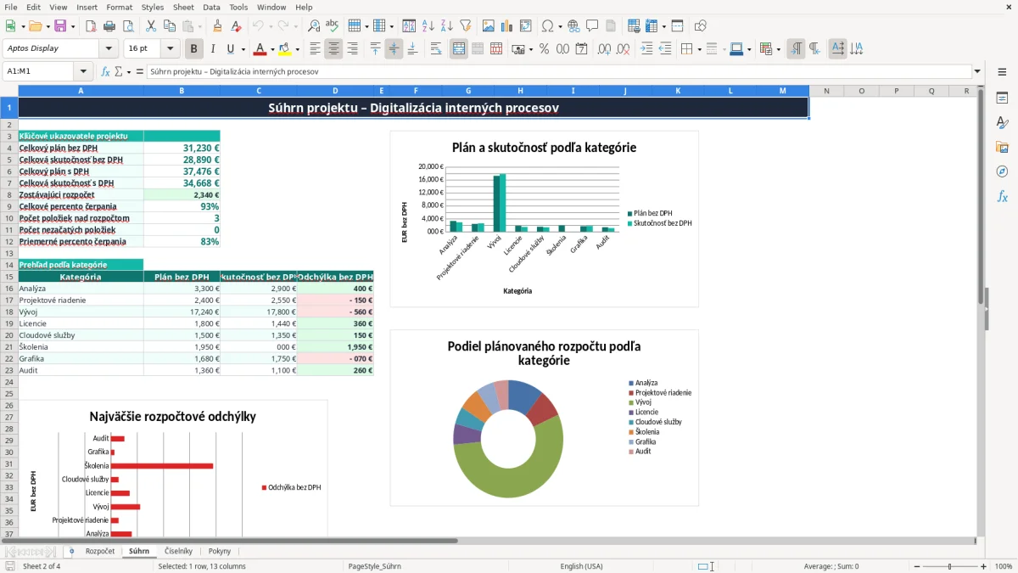This screenshot has height=573, width=1018.
Task: Open the font size dropdown
Action: (171, 48)
